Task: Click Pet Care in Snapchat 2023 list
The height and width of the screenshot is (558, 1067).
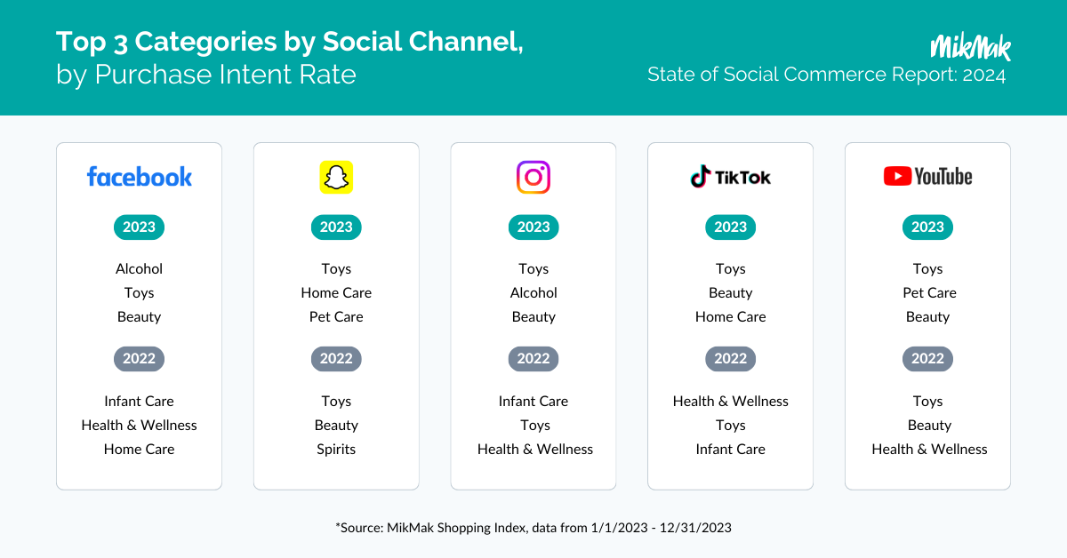Action: tap(336, 316)
